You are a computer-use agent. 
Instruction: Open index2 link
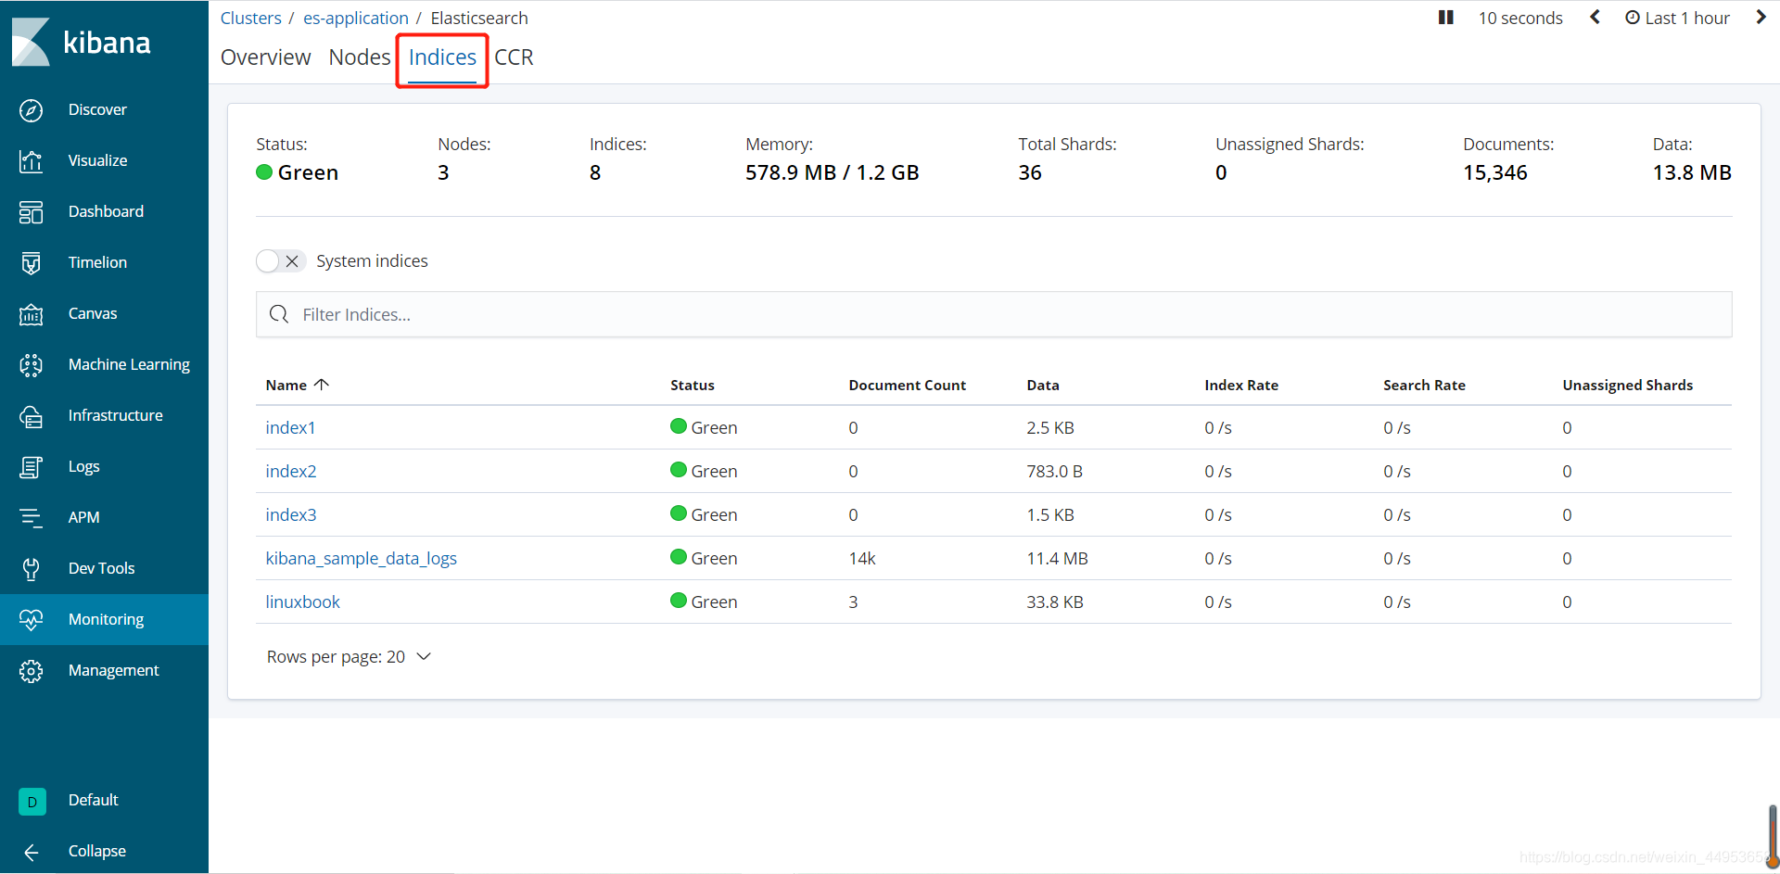[291, 472]
